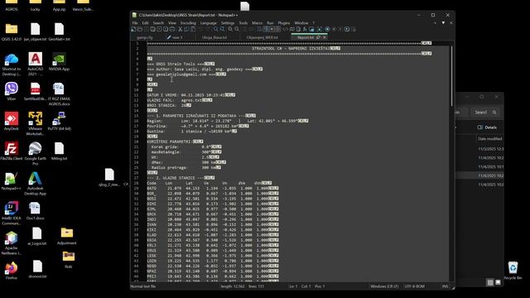The image size is (530, 298).
Task: Toggle the Details pane button in Explorer
Action: coord(487,127)
